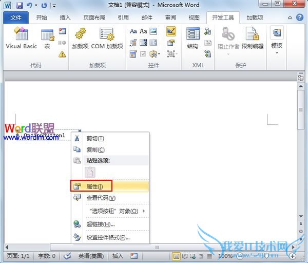The width and height of the screenshot is (308, 263).
Task: Click control Properties ribbon icon
Action: (x=171, y=43)
